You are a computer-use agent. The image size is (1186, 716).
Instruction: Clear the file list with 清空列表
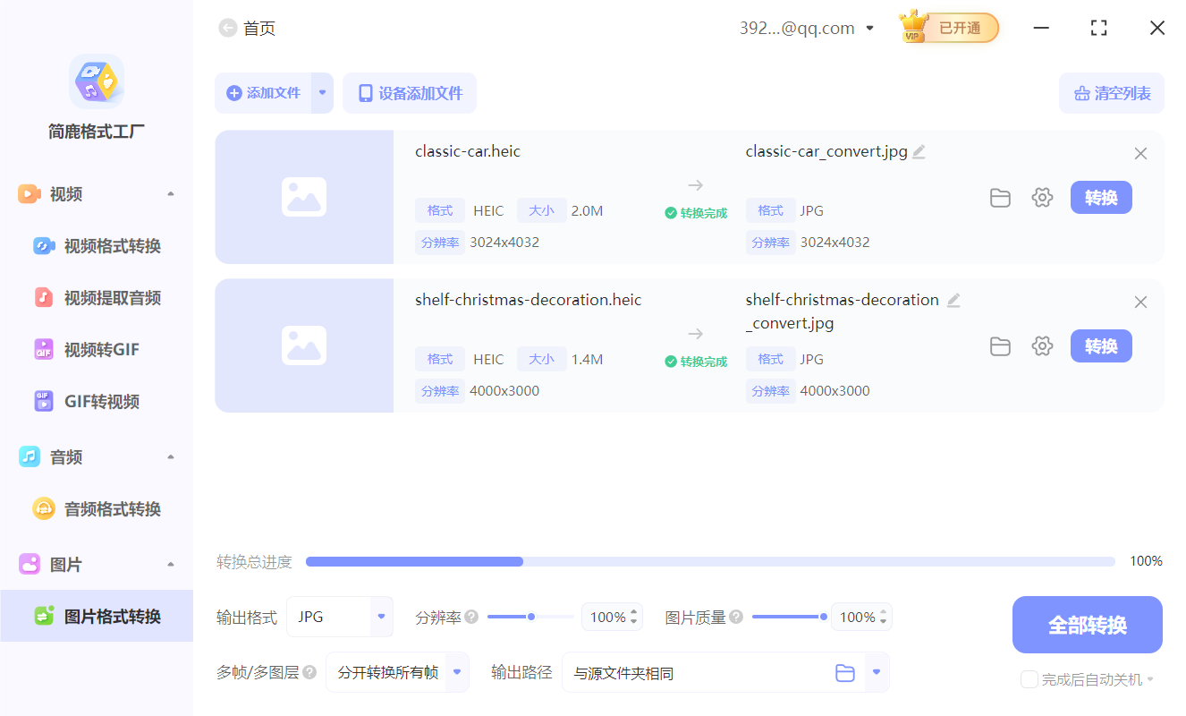coord(1111,93)
